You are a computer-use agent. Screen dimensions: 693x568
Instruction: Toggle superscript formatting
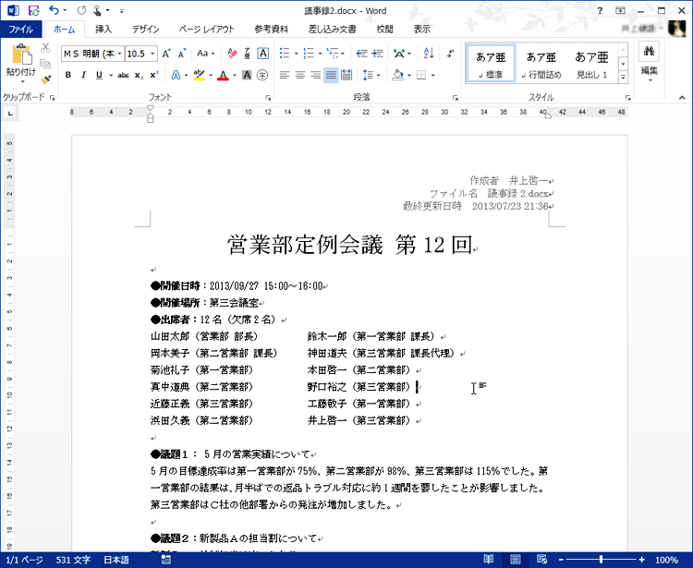(153, 75)
